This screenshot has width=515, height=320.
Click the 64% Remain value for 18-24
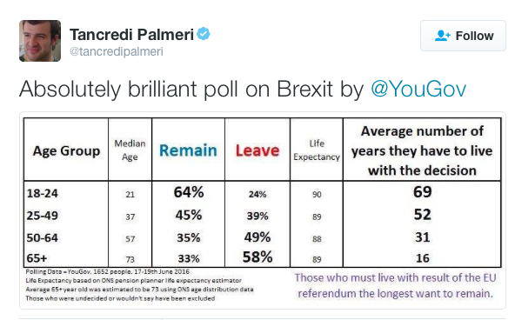(x=189, y=192)
